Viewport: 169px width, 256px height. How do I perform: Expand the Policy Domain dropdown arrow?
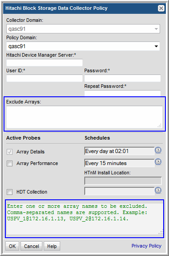156,46
